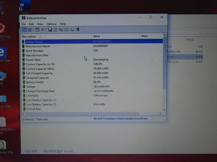Maximize the BatteryInfoView window

[151, 17]
